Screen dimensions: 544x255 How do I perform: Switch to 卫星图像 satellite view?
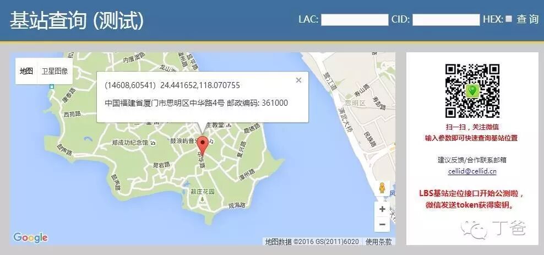(55, 72)
